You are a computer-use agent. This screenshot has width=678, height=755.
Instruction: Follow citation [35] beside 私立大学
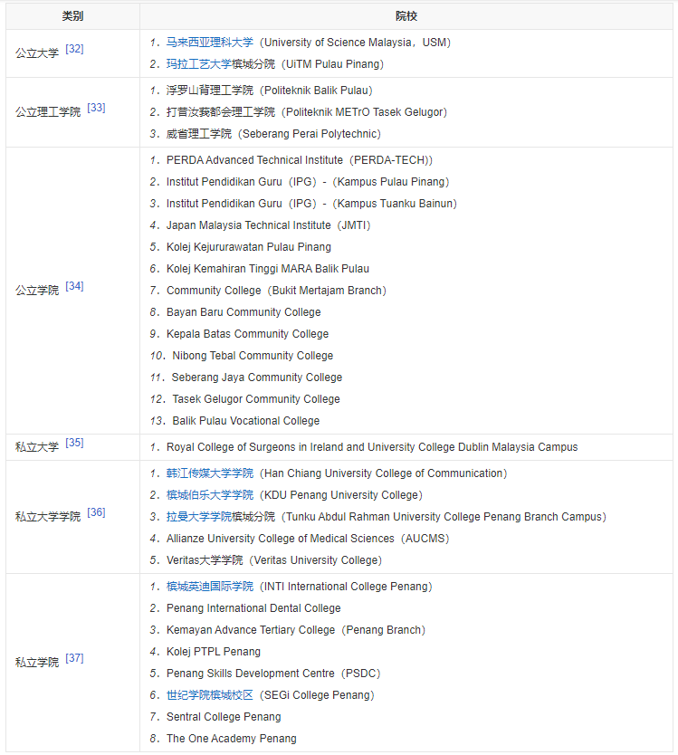click(74, 443)
